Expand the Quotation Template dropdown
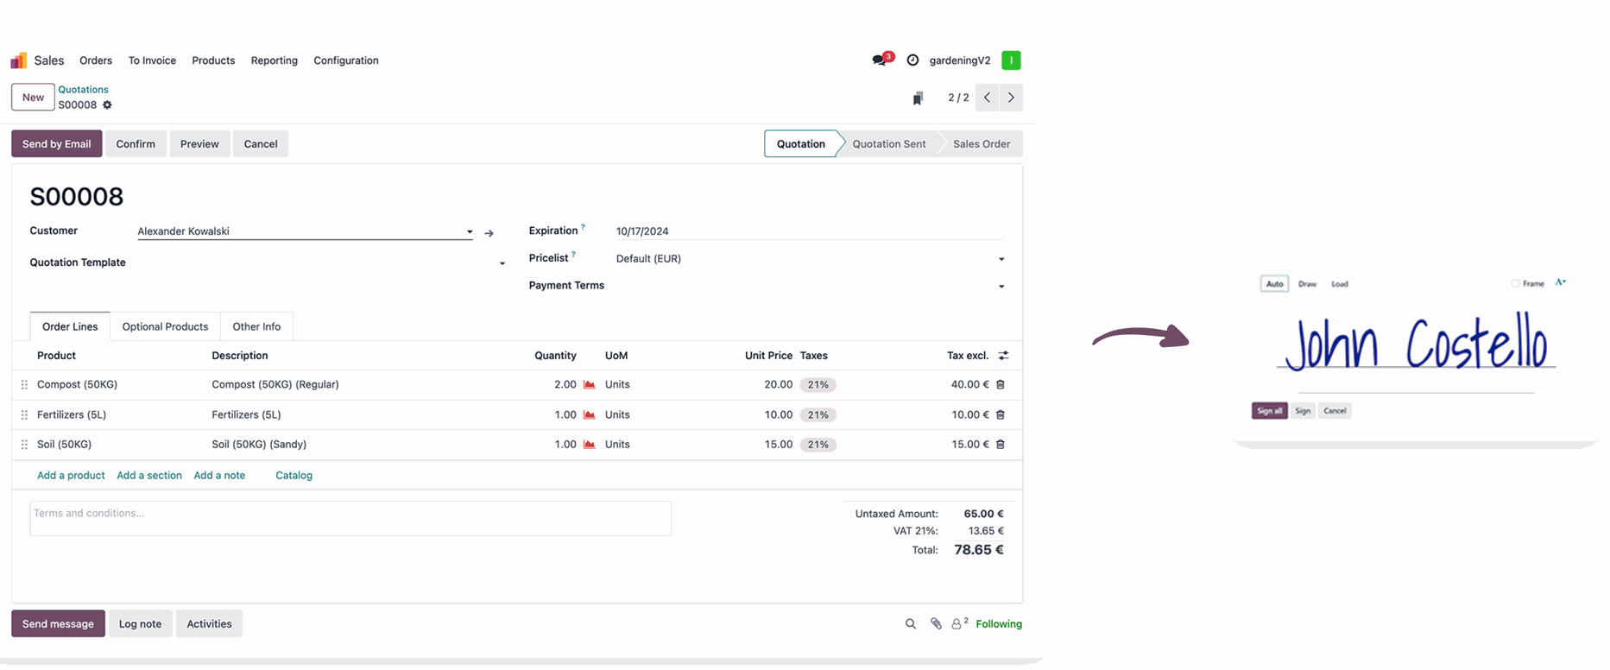Image resolution: width=1610 pixels, height=670 pixels. point(502,263)
